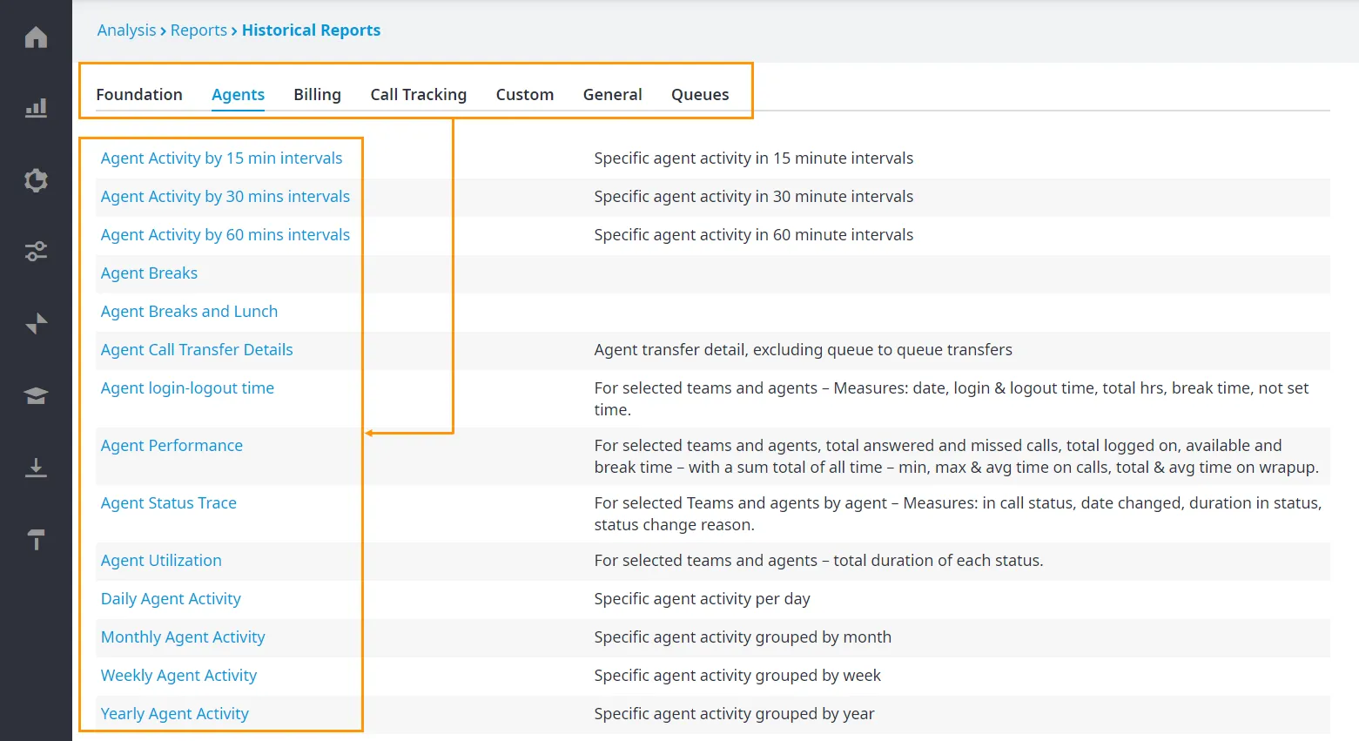The height and width of the screenshot is (741, 1359).
Task: Click description "Specific agent activity grouped by year"
Action: click(x=734, y=714)
